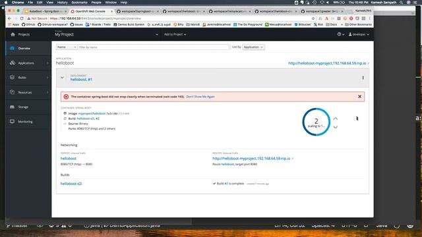Viewport: 422px width, 237px height.
Task: Open The Go Playground bookmark
Action: pos(248,24)
